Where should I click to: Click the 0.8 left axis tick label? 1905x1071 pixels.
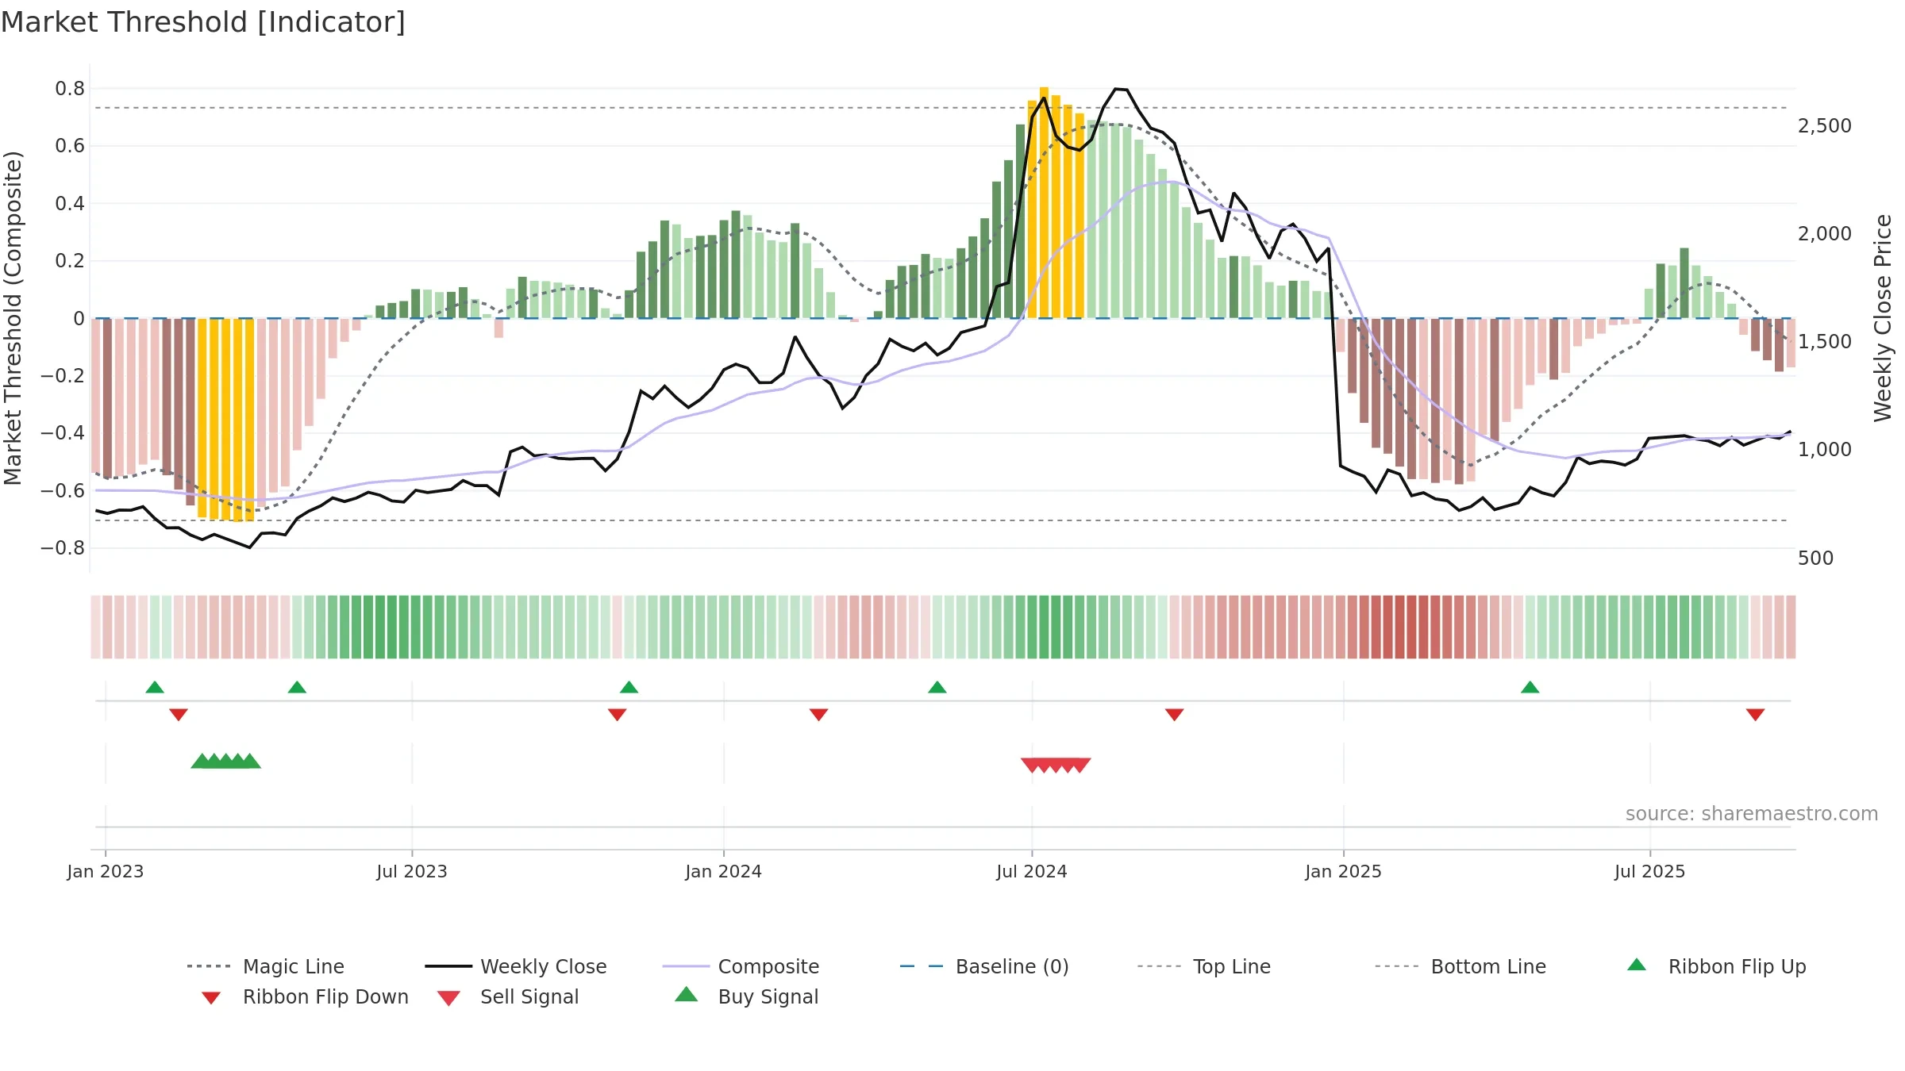point(70,89)
